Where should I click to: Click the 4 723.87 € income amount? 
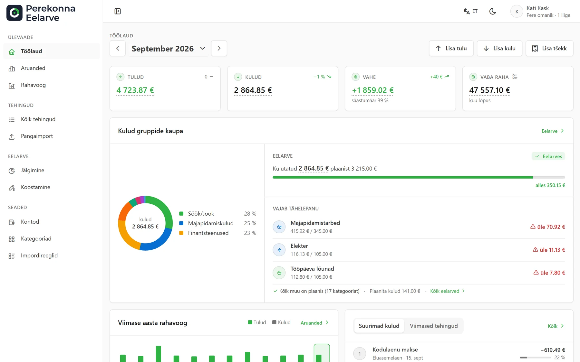click(135, 90)
